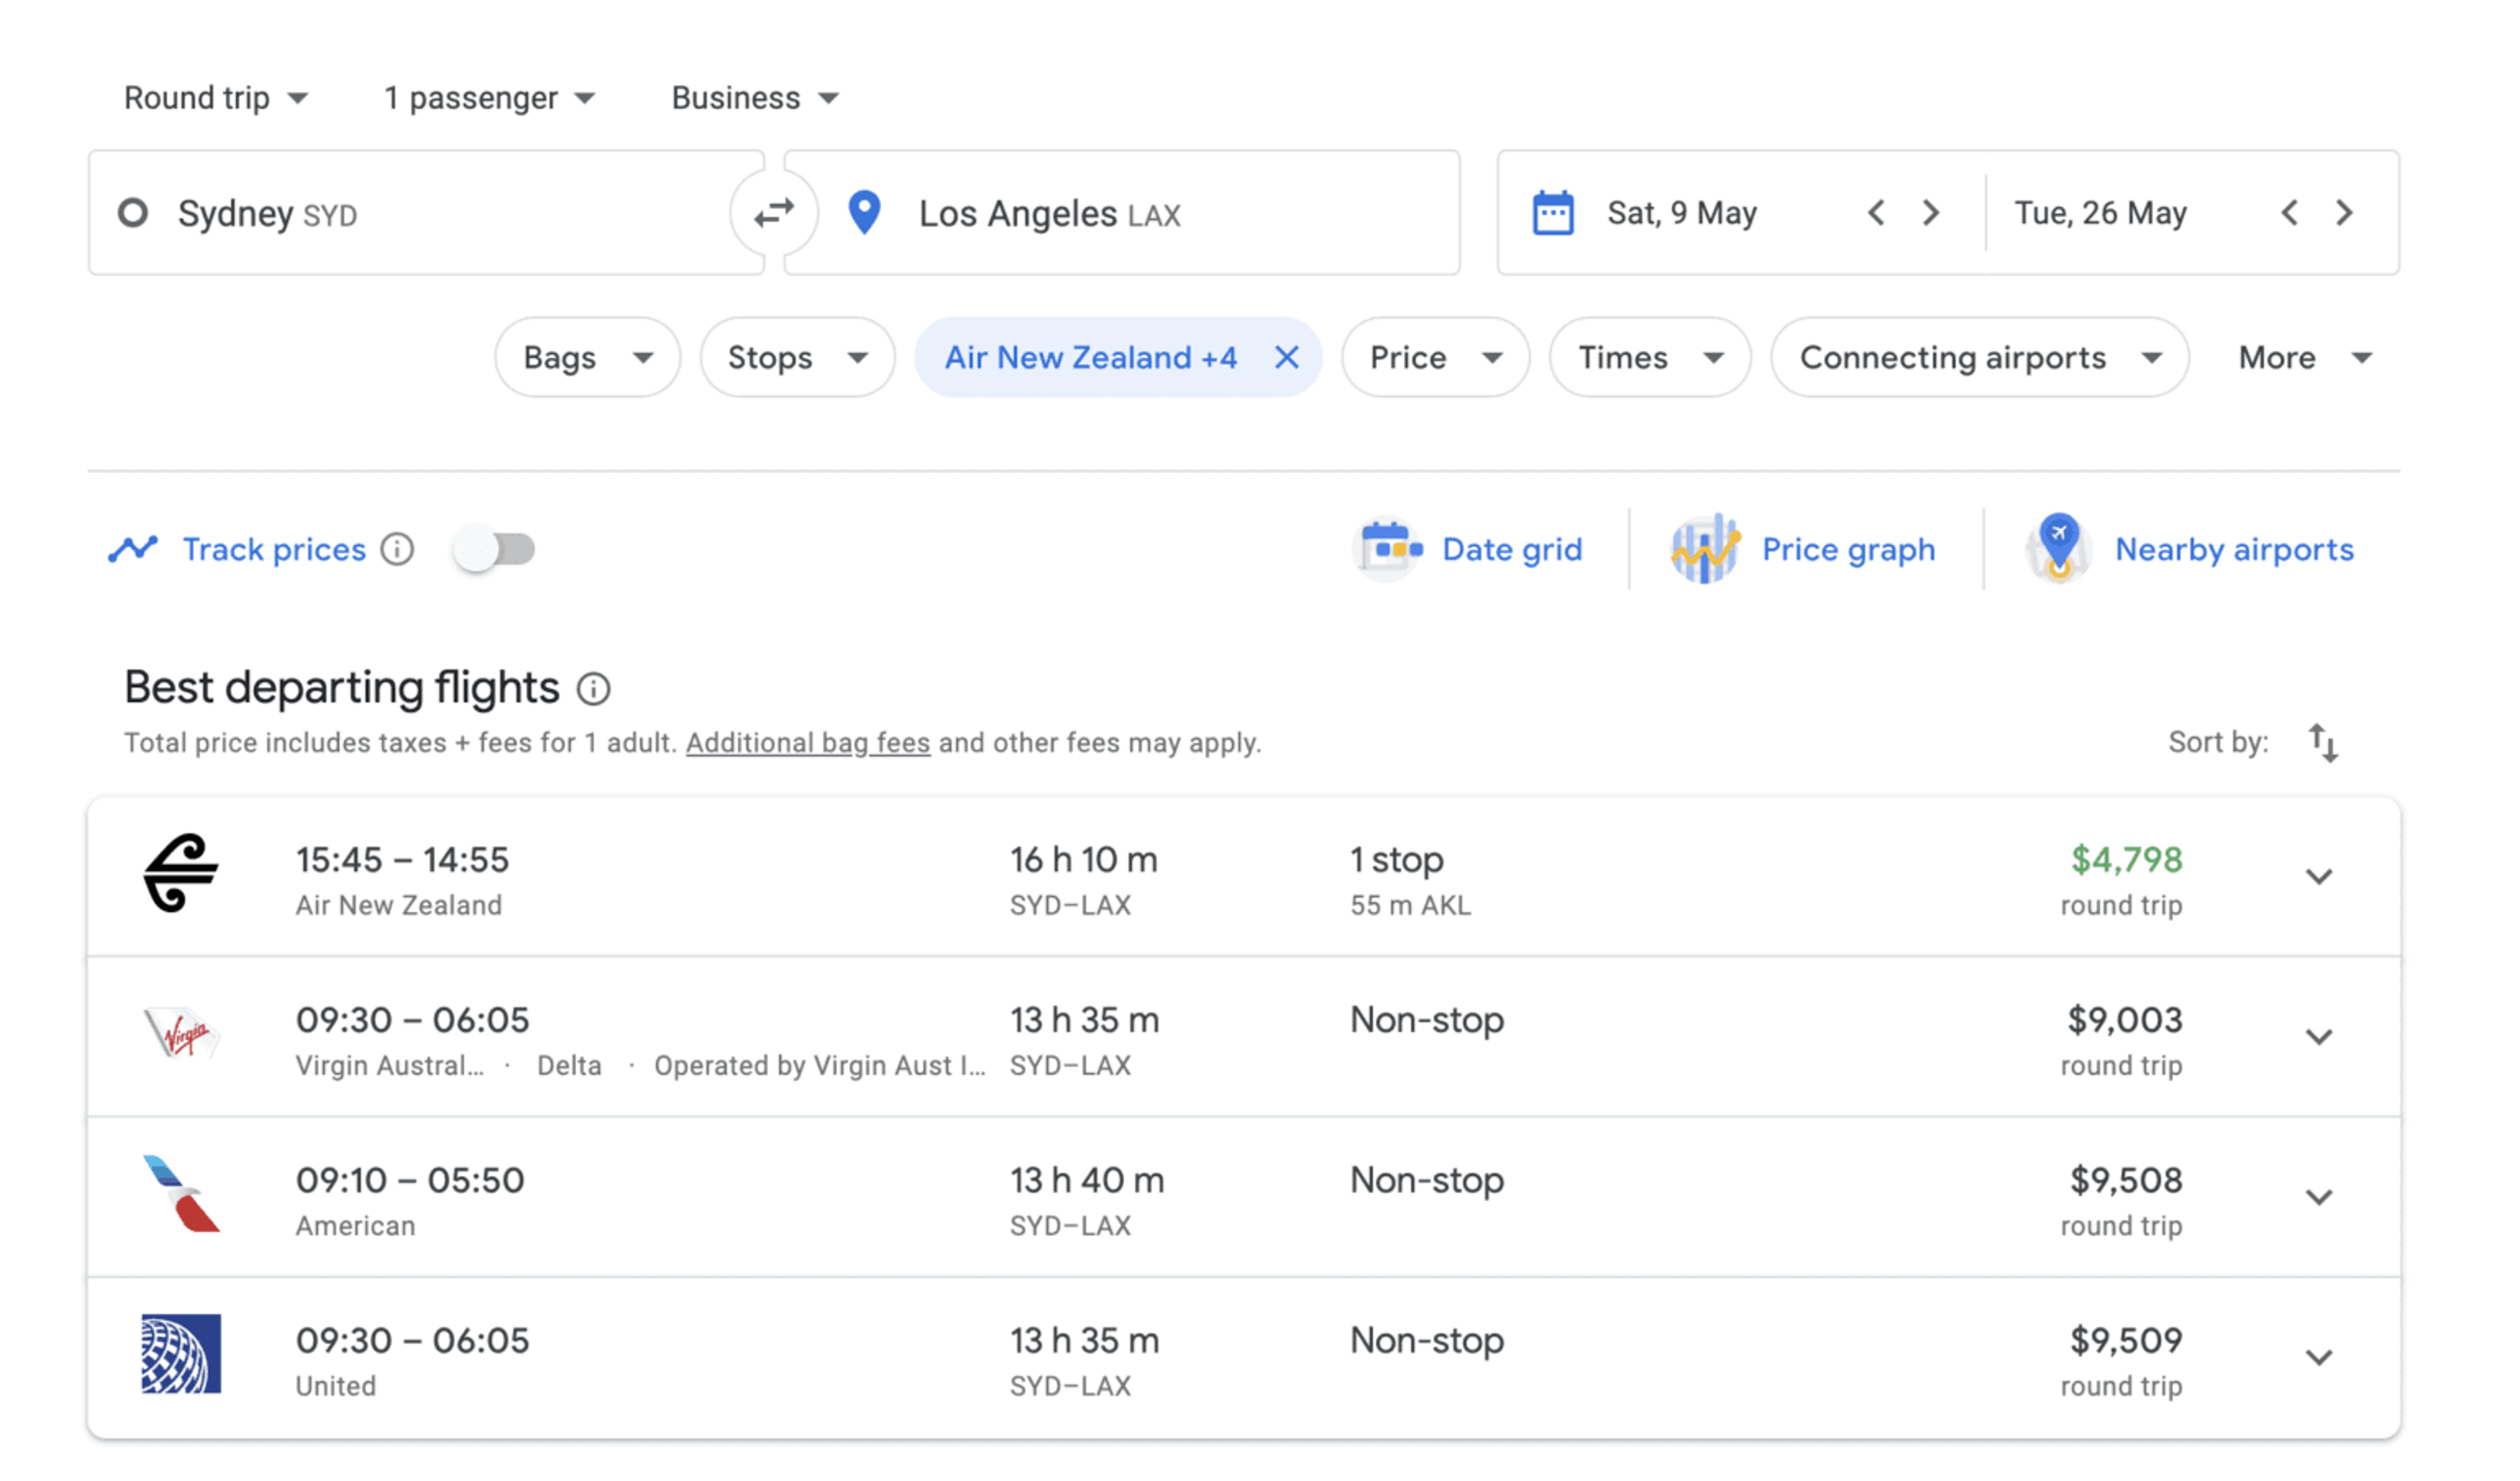Expand the Virgin Australia flight details
This screenshot has width=2520, height=1481.
coord(2318,1036)
